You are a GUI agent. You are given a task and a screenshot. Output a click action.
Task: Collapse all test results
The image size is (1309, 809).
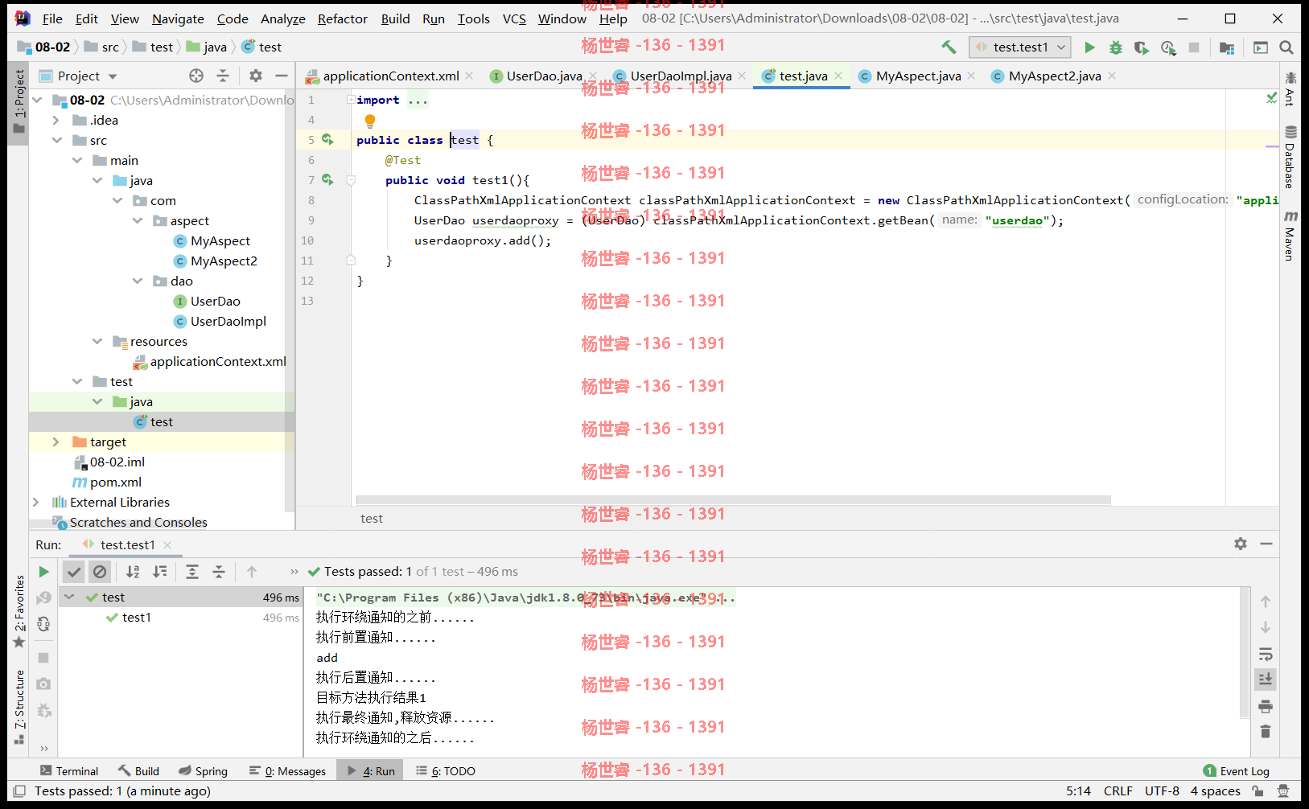219,572
